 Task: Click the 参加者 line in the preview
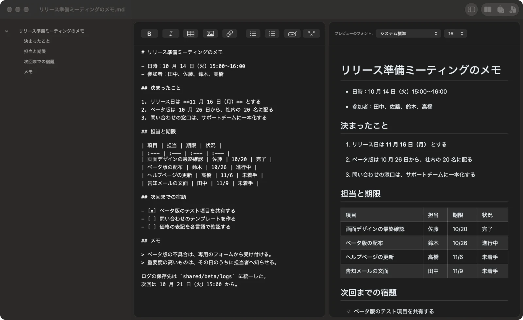coord(392,107)
